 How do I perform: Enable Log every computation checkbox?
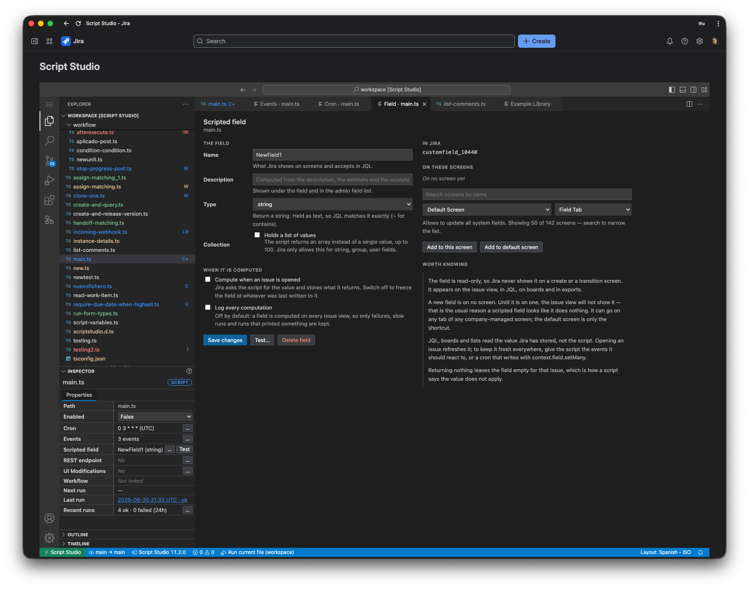pyautogui.click(x=208, y=307)
